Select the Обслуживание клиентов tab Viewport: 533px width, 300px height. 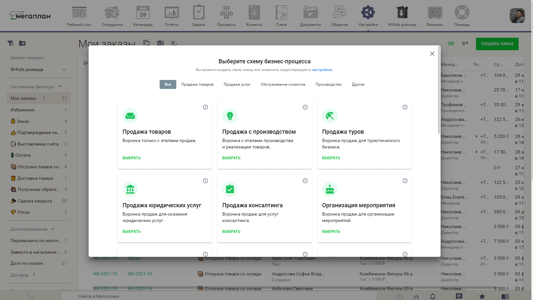point(283,84)
